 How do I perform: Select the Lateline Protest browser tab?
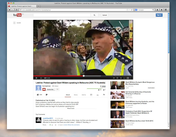pos(22,6)
